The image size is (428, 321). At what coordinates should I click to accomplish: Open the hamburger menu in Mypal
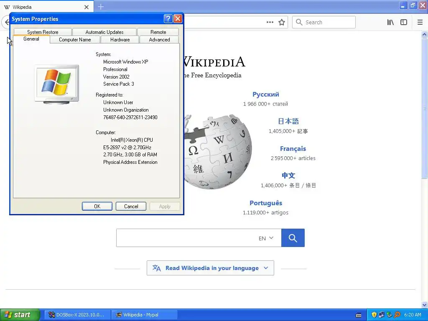click(x=420, y=23)
